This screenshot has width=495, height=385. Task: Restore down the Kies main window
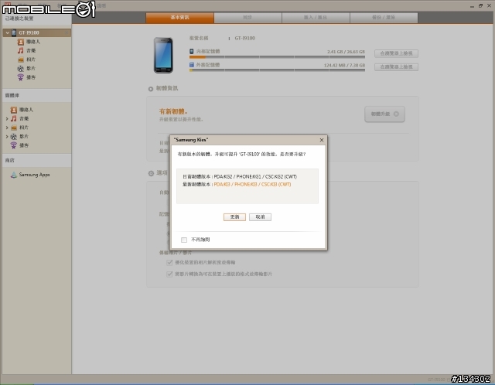(x=480, y=5)
